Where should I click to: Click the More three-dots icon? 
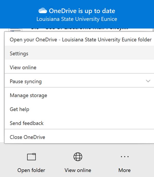point(125,157)
